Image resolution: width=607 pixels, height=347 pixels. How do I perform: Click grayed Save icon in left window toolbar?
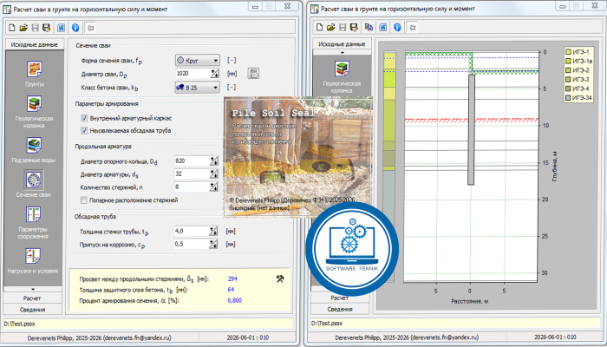(x=36, y=28)
